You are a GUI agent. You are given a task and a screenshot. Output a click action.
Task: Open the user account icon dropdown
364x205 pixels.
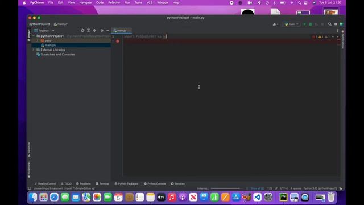pos(275,24)
